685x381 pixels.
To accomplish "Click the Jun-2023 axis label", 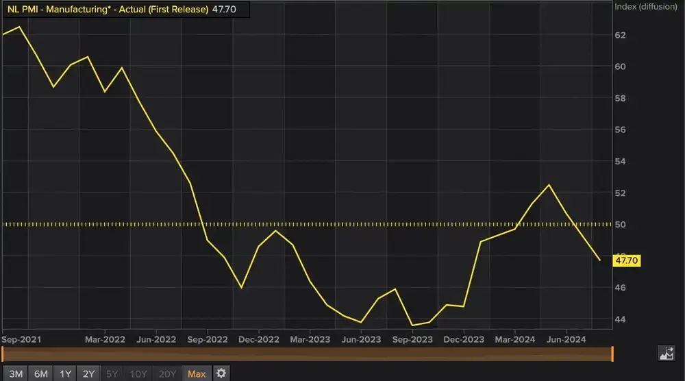I will coord(361,339).
